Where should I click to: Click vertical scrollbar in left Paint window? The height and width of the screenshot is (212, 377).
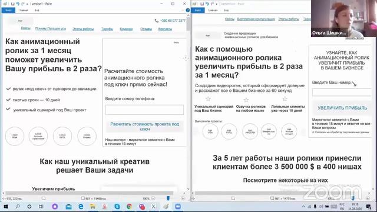[x=188, y=24]
